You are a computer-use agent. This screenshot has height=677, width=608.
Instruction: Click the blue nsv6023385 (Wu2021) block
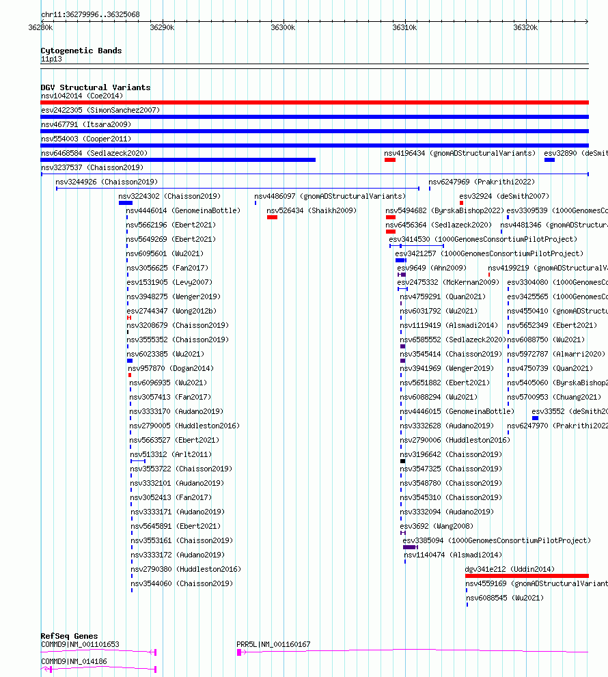point(130,361)
